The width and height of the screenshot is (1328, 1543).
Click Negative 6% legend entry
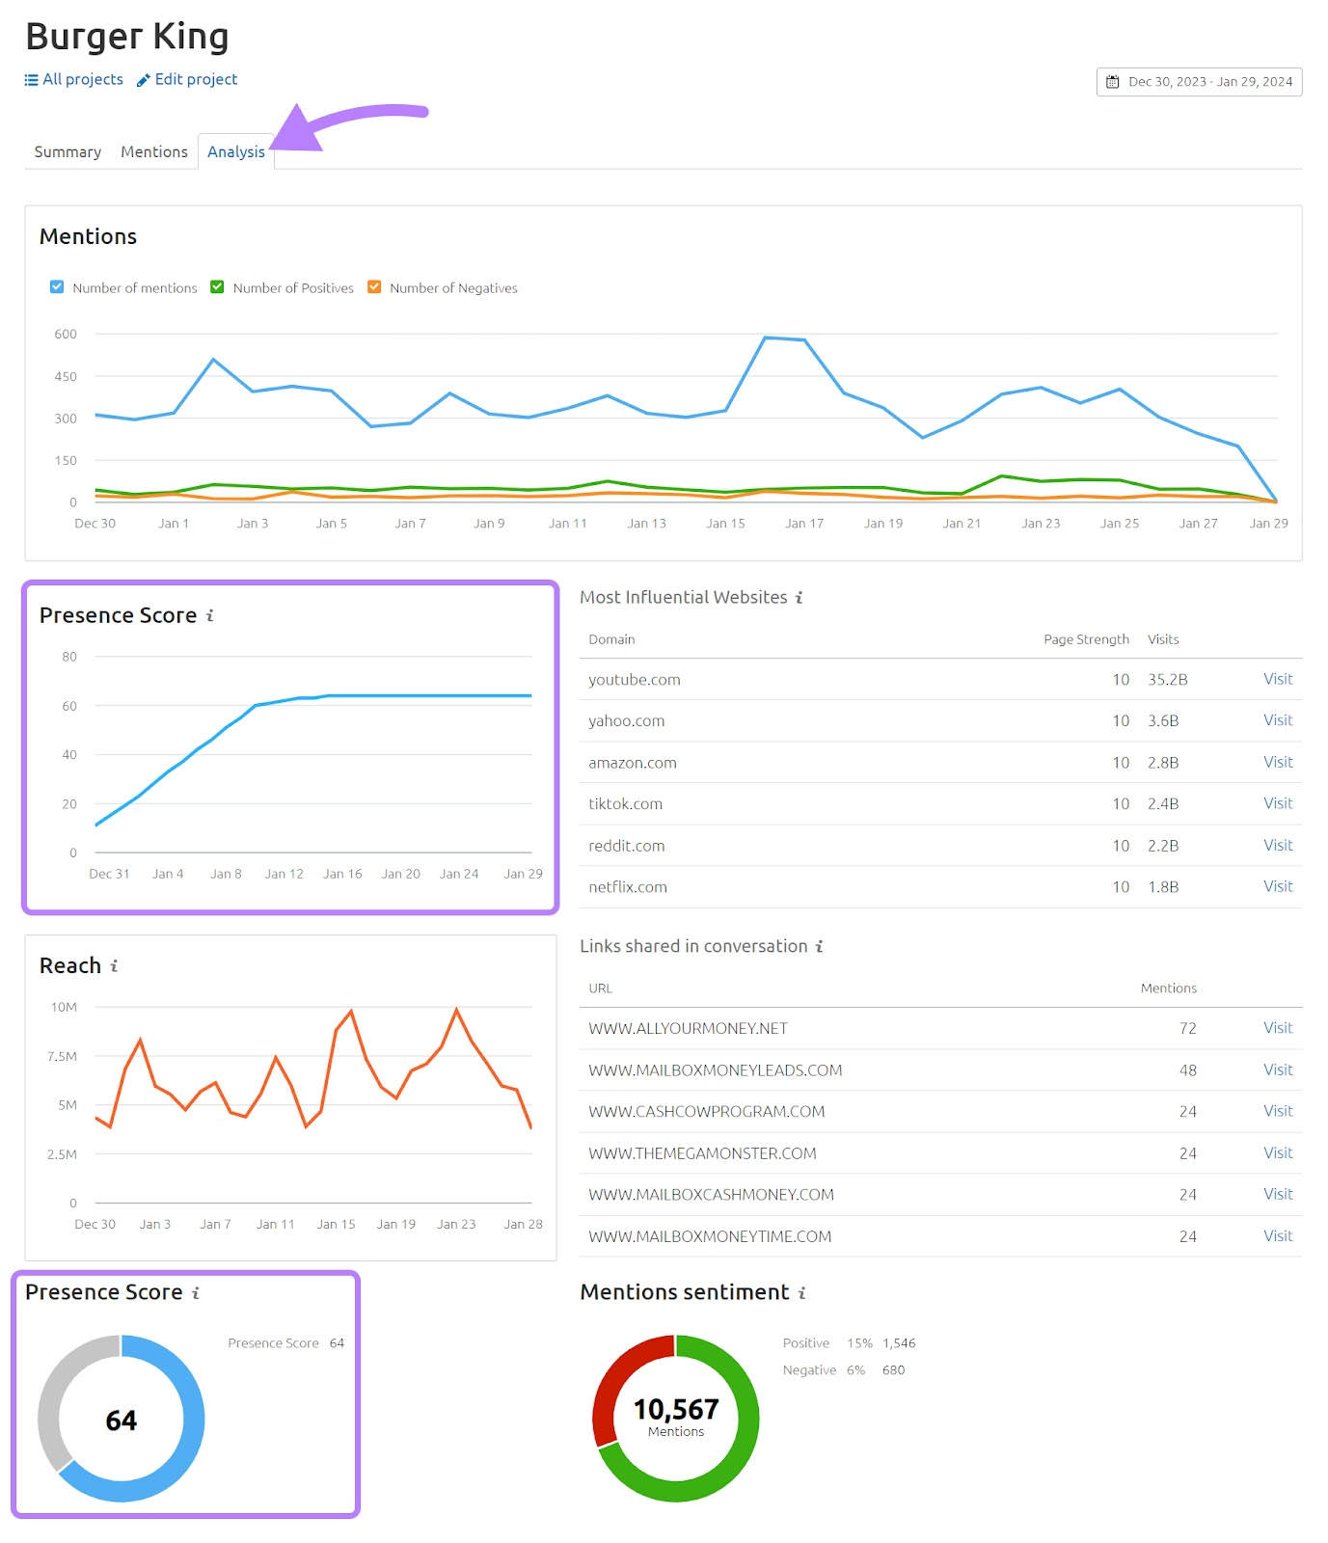[843, 1370]
